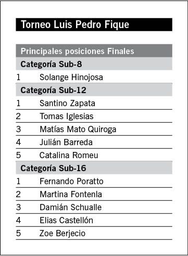Click position number 5 beside Zoe Berjecio

coord(18,233)
